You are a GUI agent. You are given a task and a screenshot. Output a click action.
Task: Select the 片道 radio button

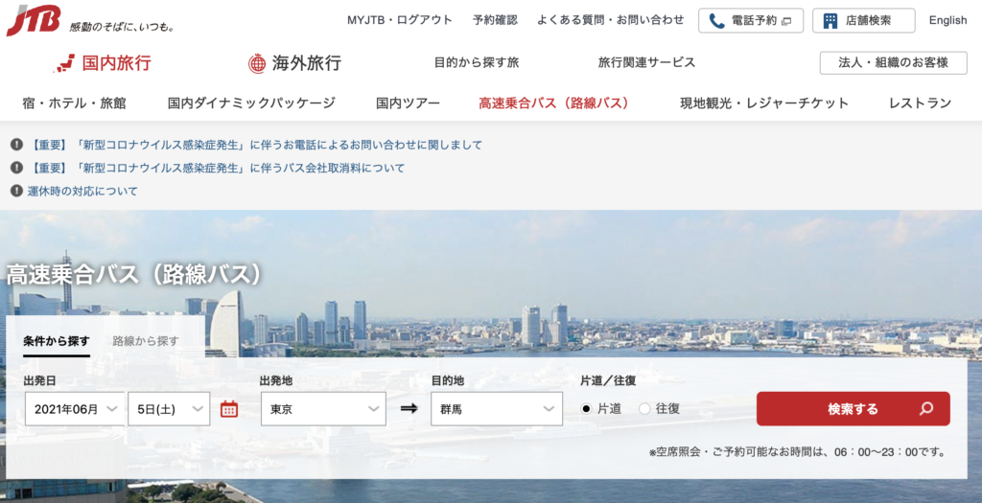[586, 408]
